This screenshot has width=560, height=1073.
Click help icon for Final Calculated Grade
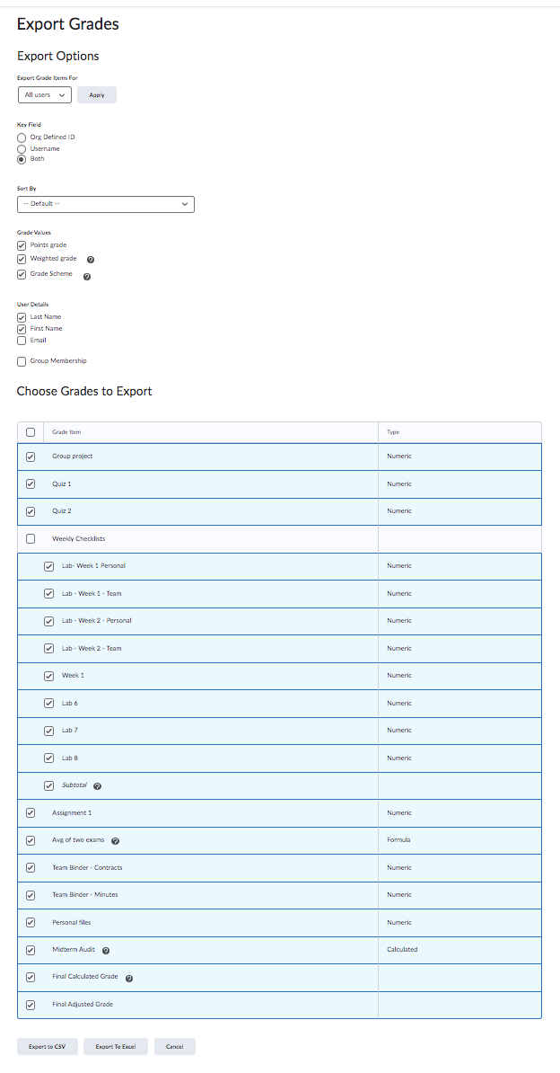click(129, 978)
